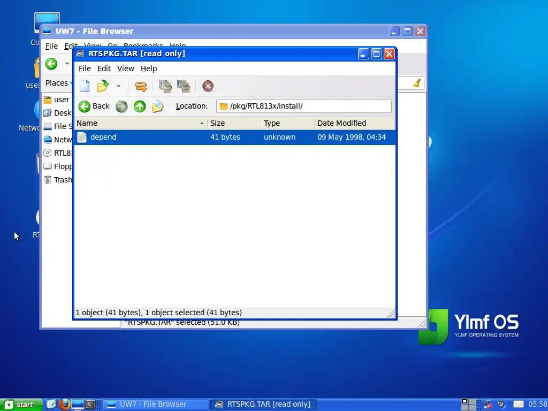The height and width of the screenshot is (411, 548).
Task: Click the '09 May 1998, 04:34' date cell
Action: (x=352, y=137)
